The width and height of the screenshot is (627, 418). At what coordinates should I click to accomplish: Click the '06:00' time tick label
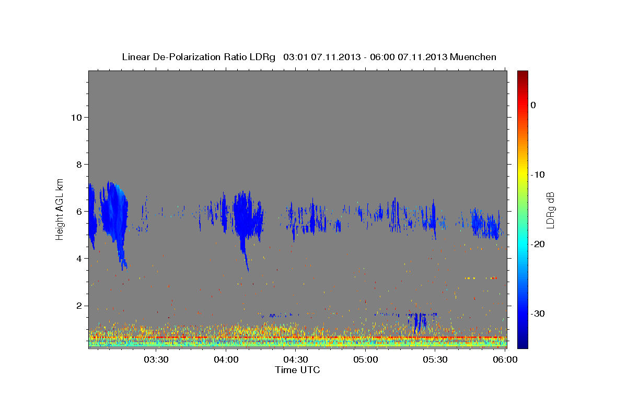505,360
